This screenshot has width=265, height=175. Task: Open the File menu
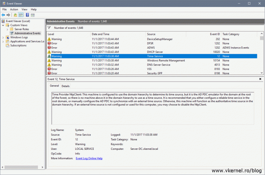point(5,9)
